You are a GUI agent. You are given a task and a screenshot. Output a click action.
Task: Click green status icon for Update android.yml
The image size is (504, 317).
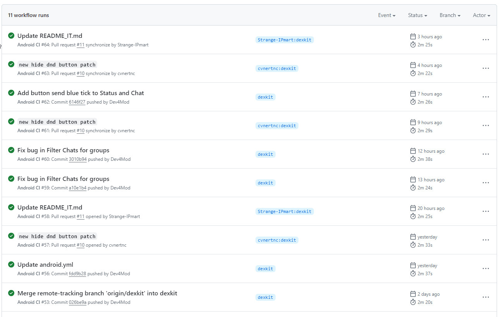[11, 264]
